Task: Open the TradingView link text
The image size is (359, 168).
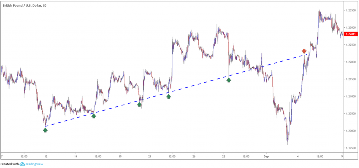Action: [34, 164]
